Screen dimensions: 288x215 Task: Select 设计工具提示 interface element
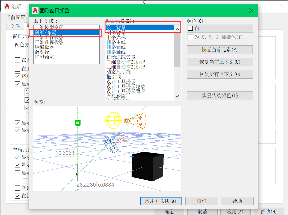(x=139, y=82)
